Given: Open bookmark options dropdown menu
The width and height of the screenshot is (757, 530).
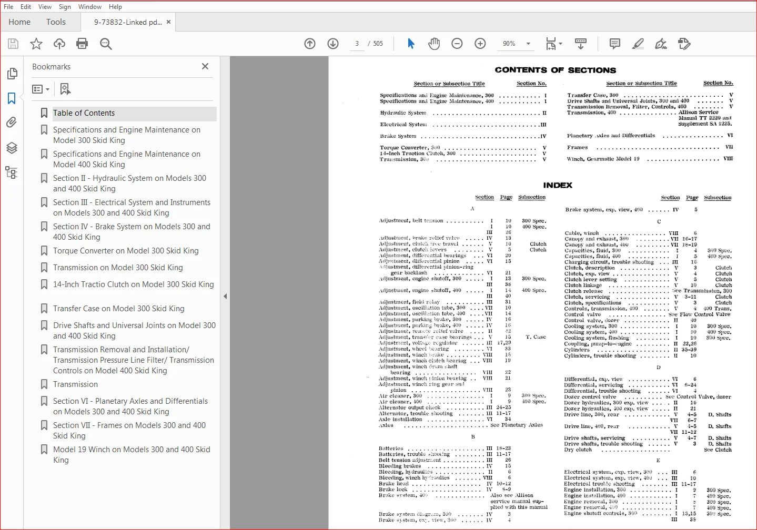Looking at the screenshot, I should (41, 89).
